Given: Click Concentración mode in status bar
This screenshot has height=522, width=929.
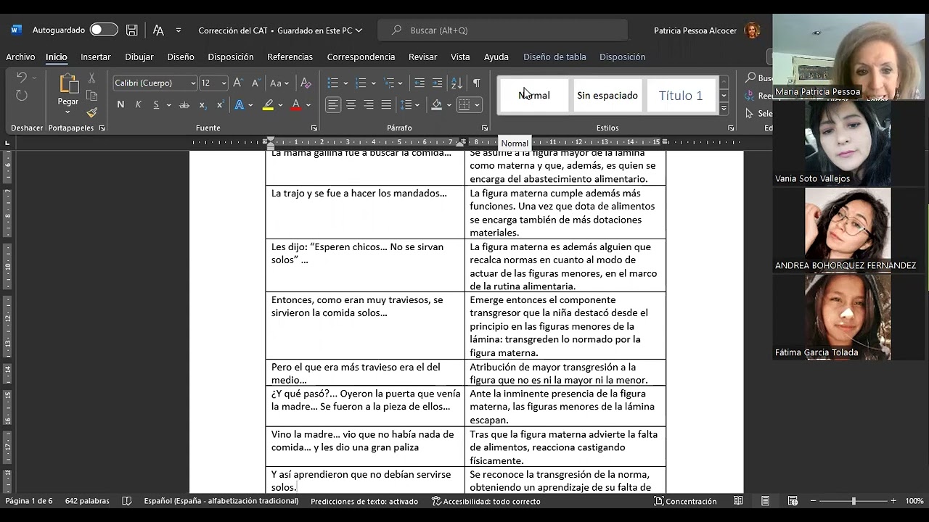Looking at the screenshot, I should (685, 501).
